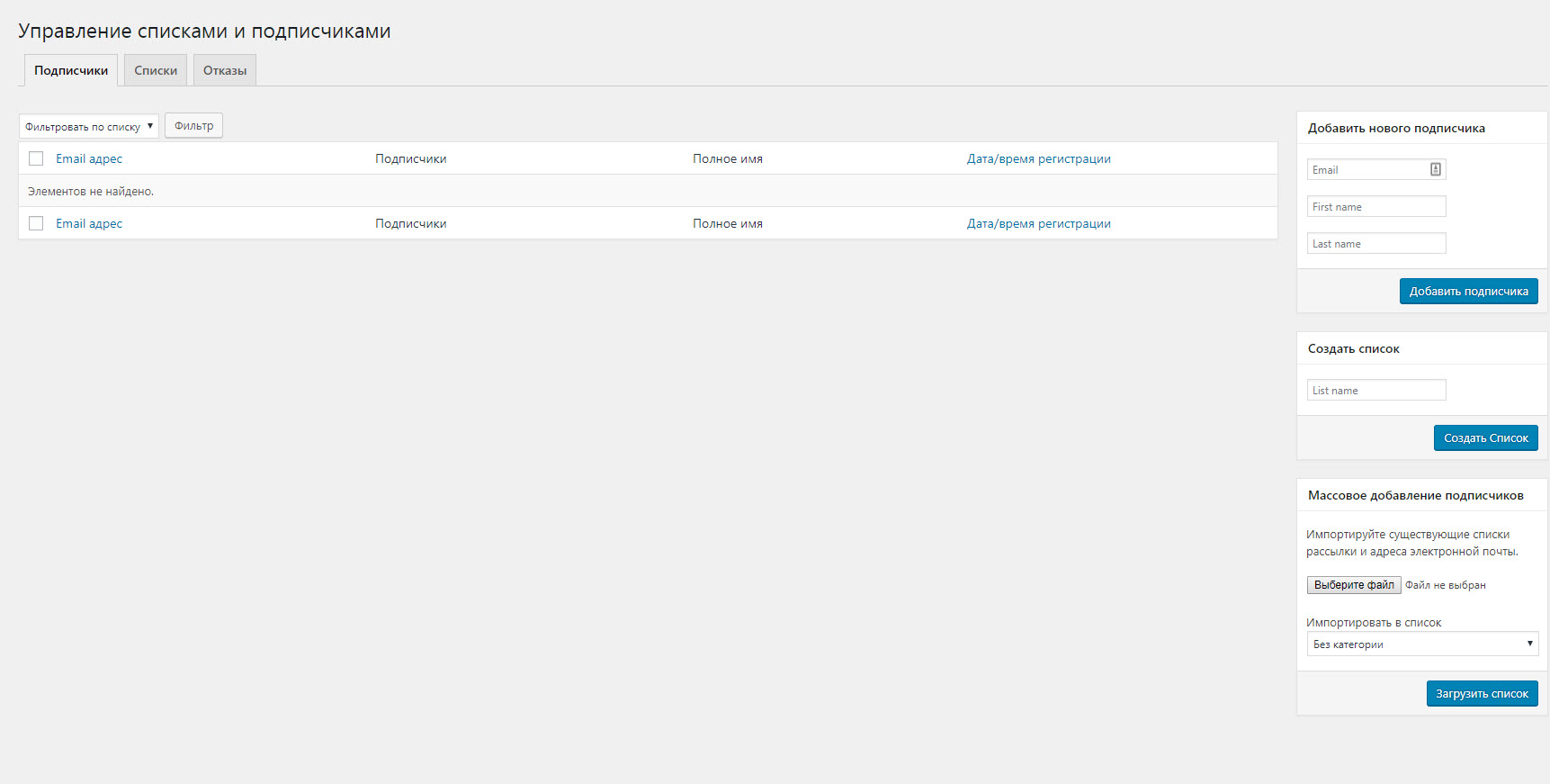Sort by 'Email адрес' in the header row

pos(89,158)
